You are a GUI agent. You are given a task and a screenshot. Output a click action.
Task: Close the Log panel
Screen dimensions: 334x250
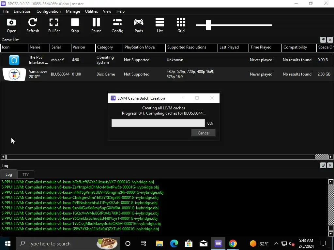point(330,165)
